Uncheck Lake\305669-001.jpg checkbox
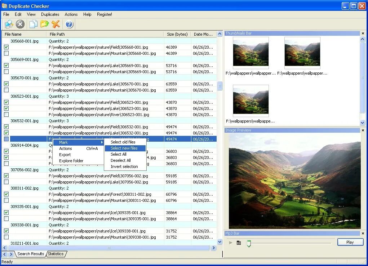This screenshot has width=368, height=266. pyautogui.click(x=6, y=66)
